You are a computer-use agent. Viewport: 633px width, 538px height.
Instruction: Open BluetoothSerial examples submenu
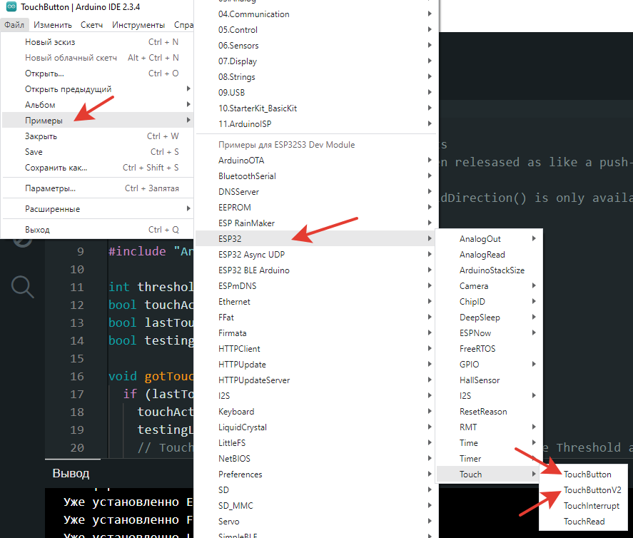315,176
